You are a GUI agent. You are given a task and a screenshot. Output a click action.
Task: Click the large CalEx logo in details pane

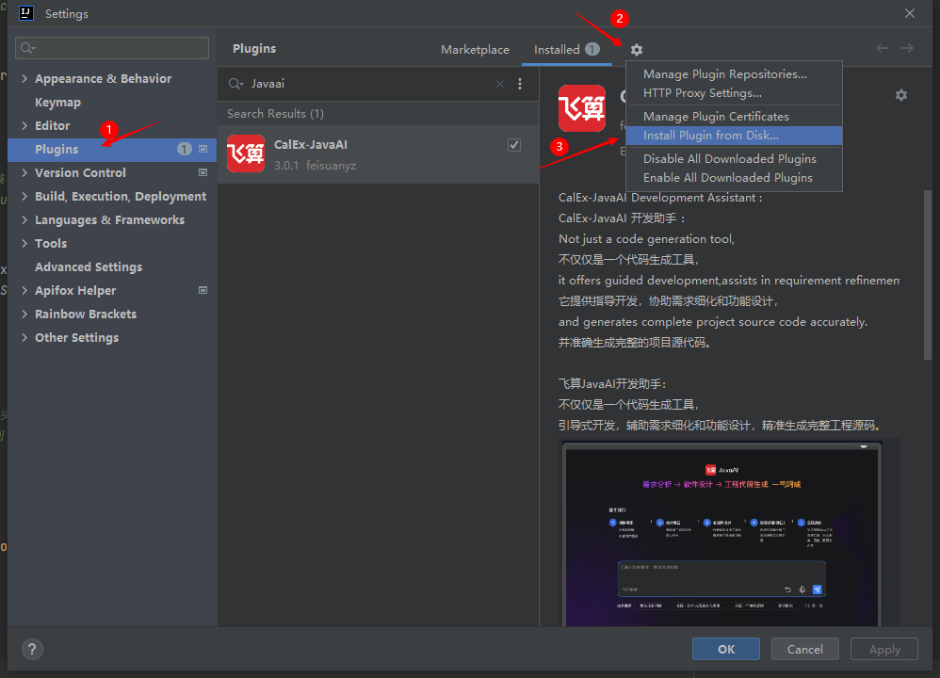[582, 108]
